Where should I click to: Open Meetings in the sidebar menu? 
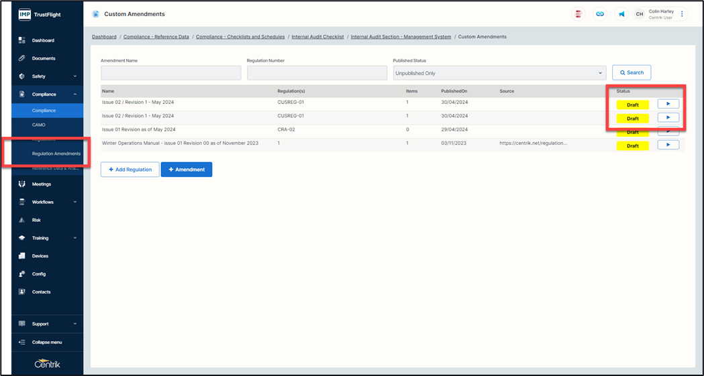click(x=42, y=184)
